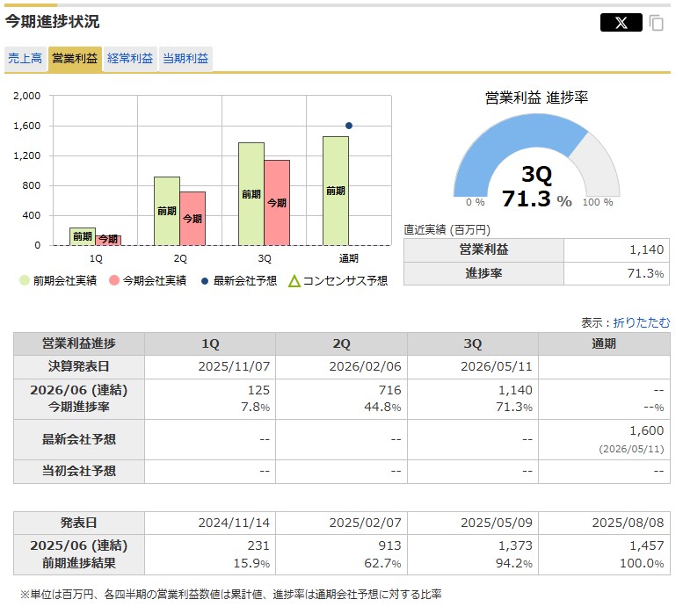Click the 決算発表日 row header
The width and height of the screenshot is (683, 614).
pos(79,367)
